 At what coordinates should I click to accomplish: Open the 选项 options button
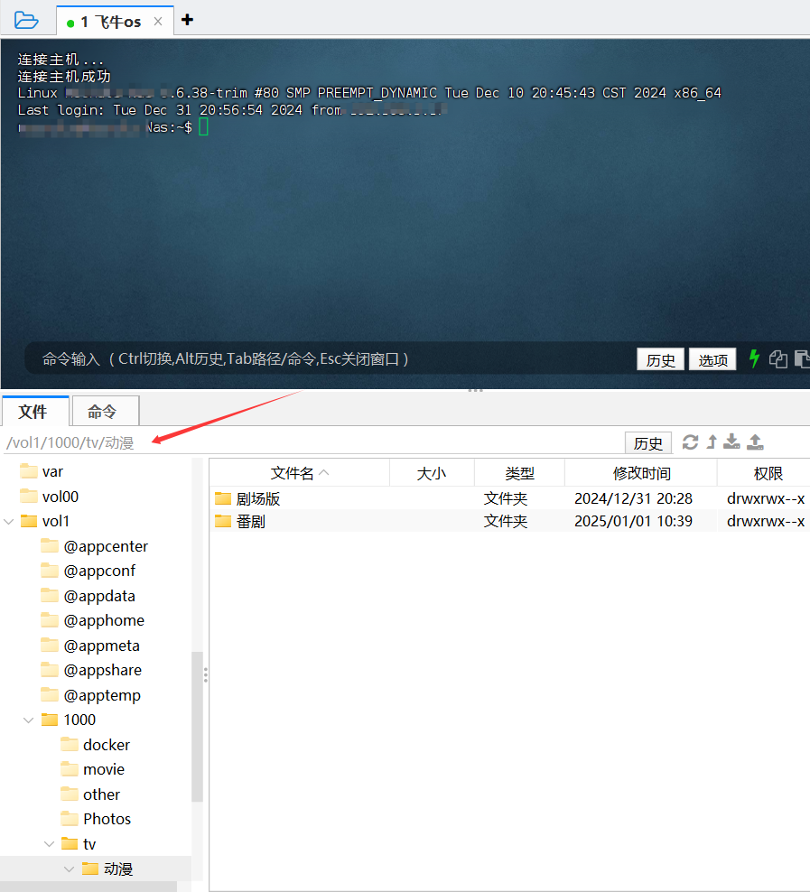pos(712,359)
